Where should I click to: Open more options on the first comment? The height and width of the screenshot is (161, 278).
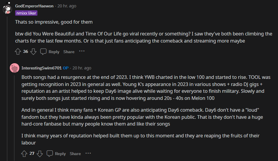(x=82, y=51)
